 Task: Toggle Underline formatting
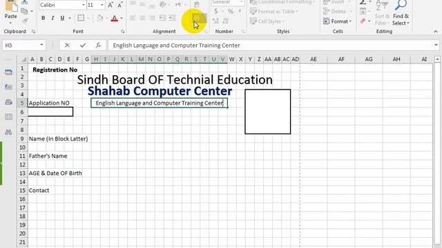[62, 18]
